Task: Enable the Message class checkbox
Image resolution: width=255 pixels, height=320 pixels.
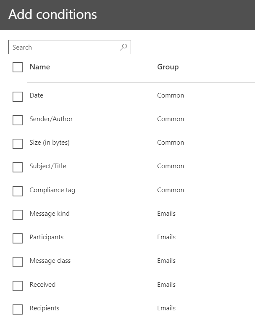Action: coord(18,262)
